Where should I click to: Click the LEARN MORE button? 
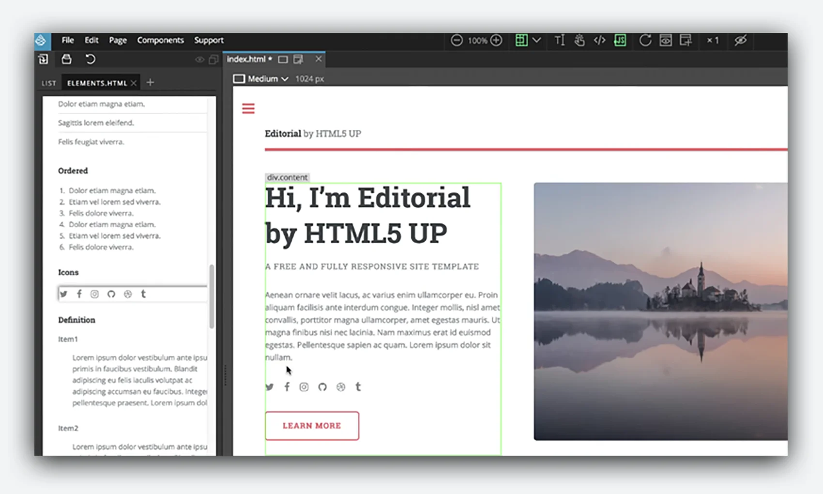312,426
